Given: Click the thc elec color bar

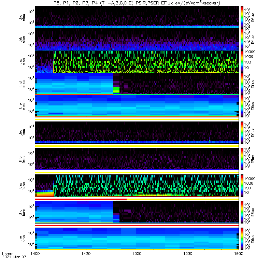Looking at the screenshot, I should coord(242,61).
